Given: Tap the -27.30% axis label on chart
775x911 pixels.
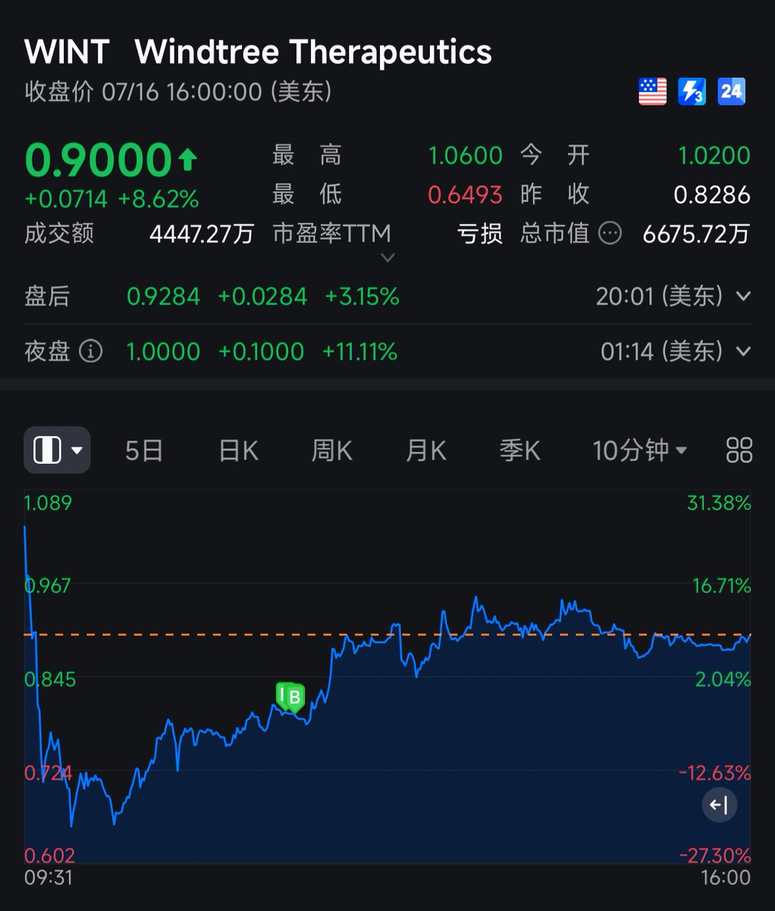Looking at the screenshot, I should (x=714, y=856).
